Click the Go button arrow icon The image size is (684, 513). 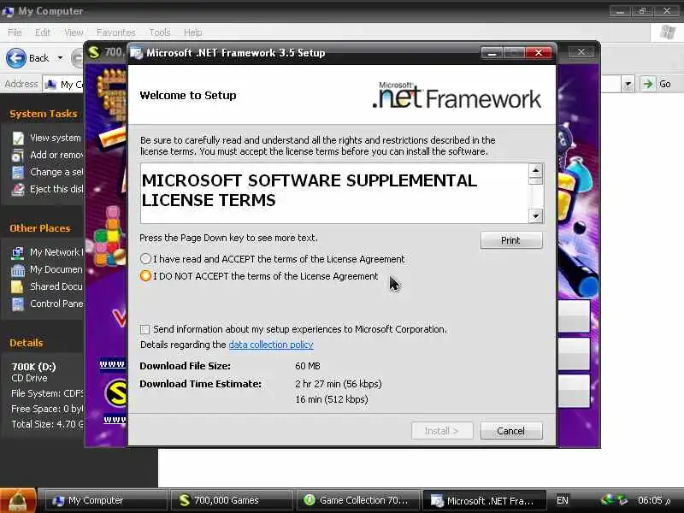click(x=648, y=84)
